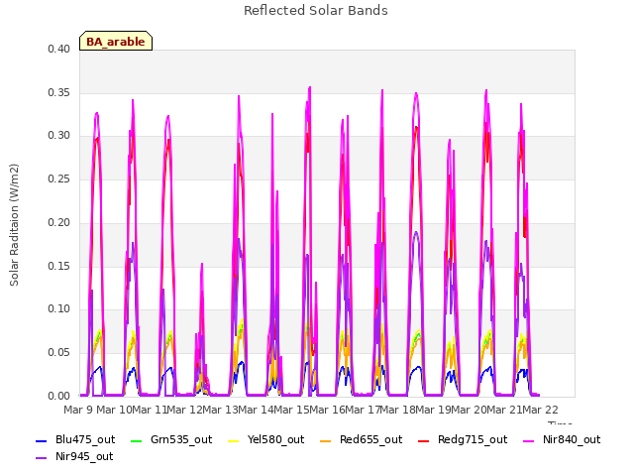Viewport: 634px width, 476px height.
Task: Click the Mar 13 x-axis label
Action: (x=222, y=410)
